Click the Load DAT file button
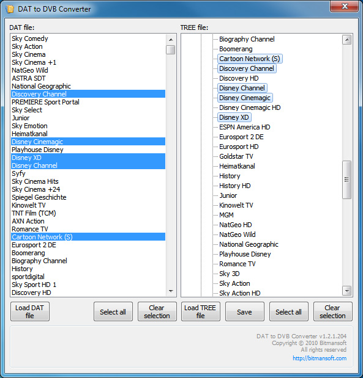 coord(30,311)
